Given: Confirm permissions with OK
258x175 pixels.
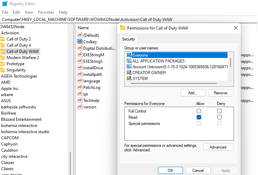Looking at the screenshot, I should coord(170,171).
